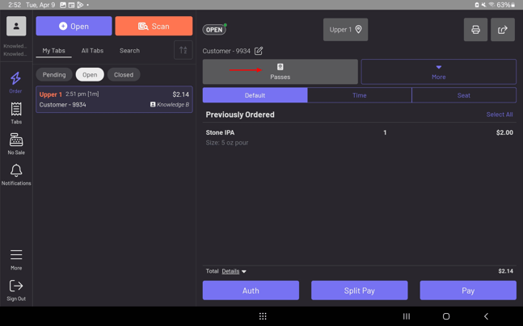The image size is (523, 326).
Task: Filter tabs by Closed status
Action: point(124,74)
